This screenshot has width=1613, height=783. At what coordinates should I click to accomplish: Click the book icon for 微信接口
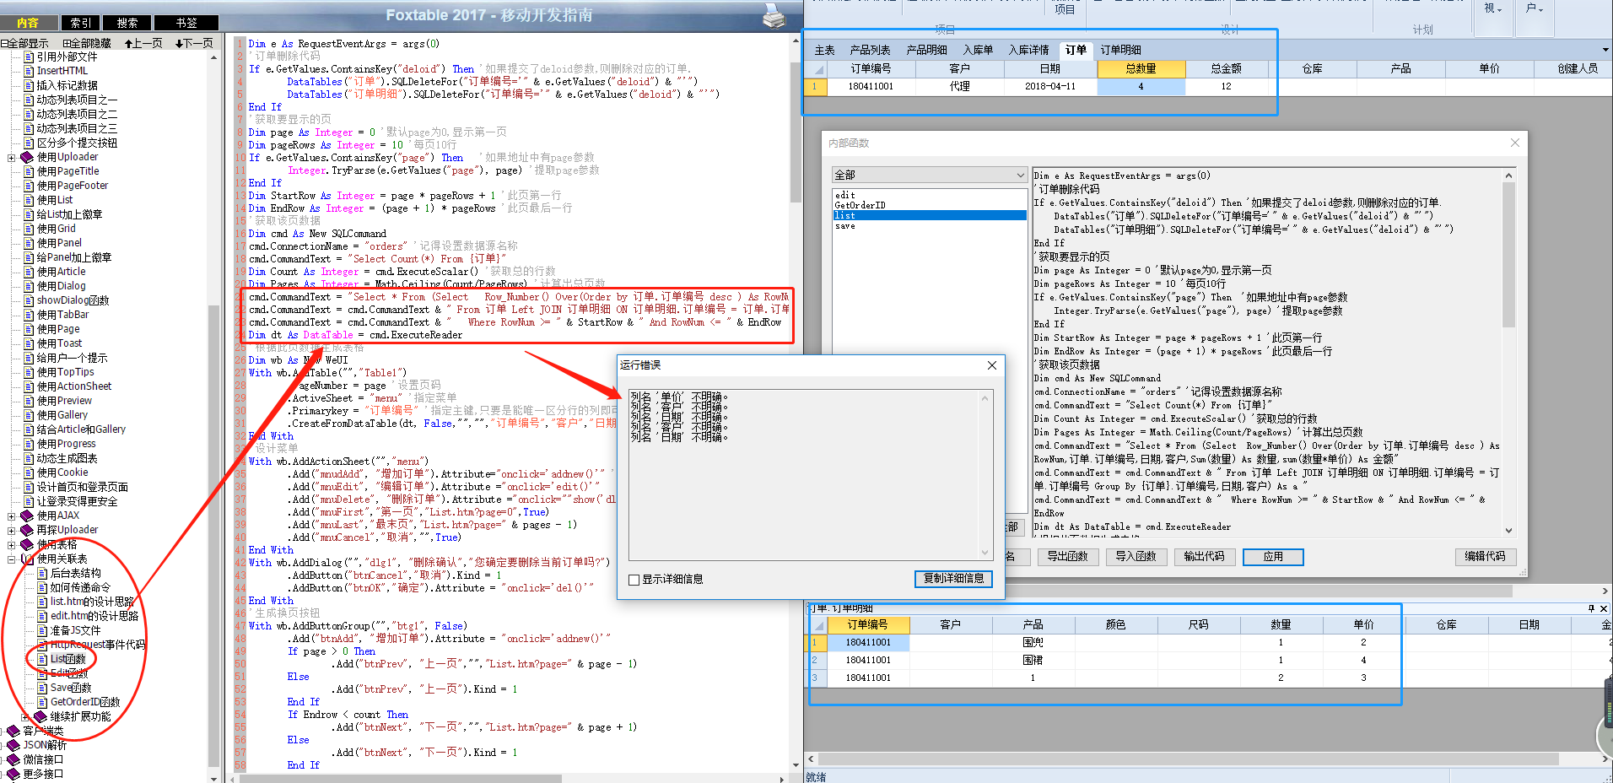[x=13, y=759]
